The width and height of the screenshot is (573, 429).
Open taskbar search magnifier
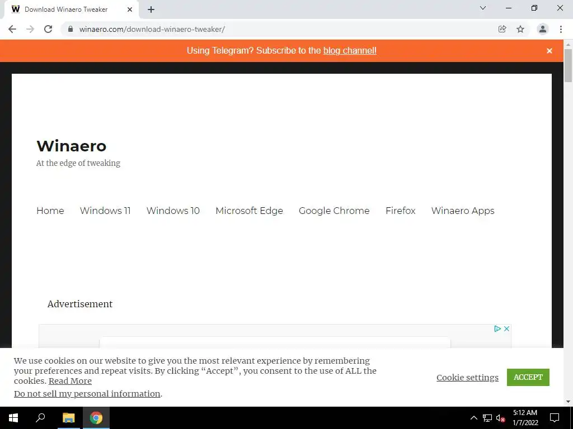coord(40,418)
